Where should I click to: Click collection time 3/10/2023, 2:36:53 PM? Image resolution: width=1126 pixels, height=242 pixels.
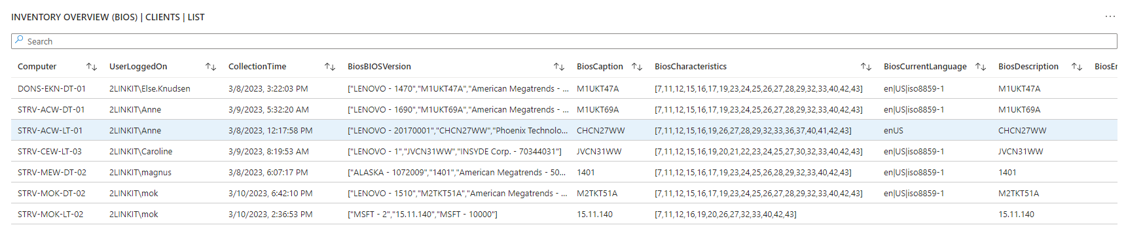(270, 214)
